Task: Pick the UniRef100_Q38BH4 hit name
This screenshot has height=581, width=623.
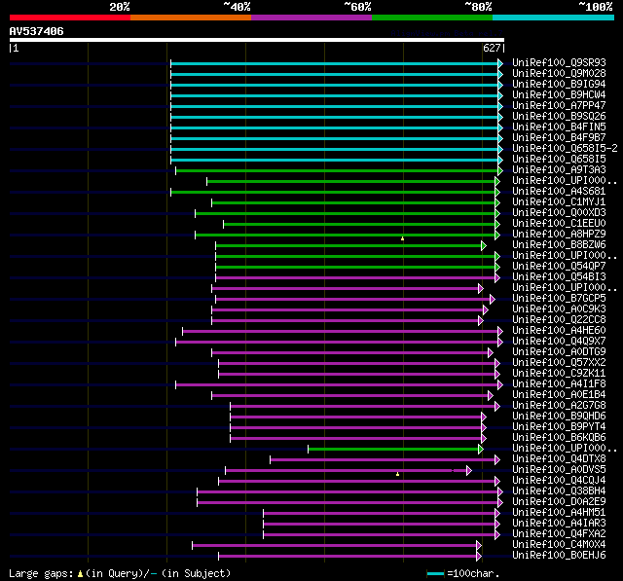Action: click(559, 491)
